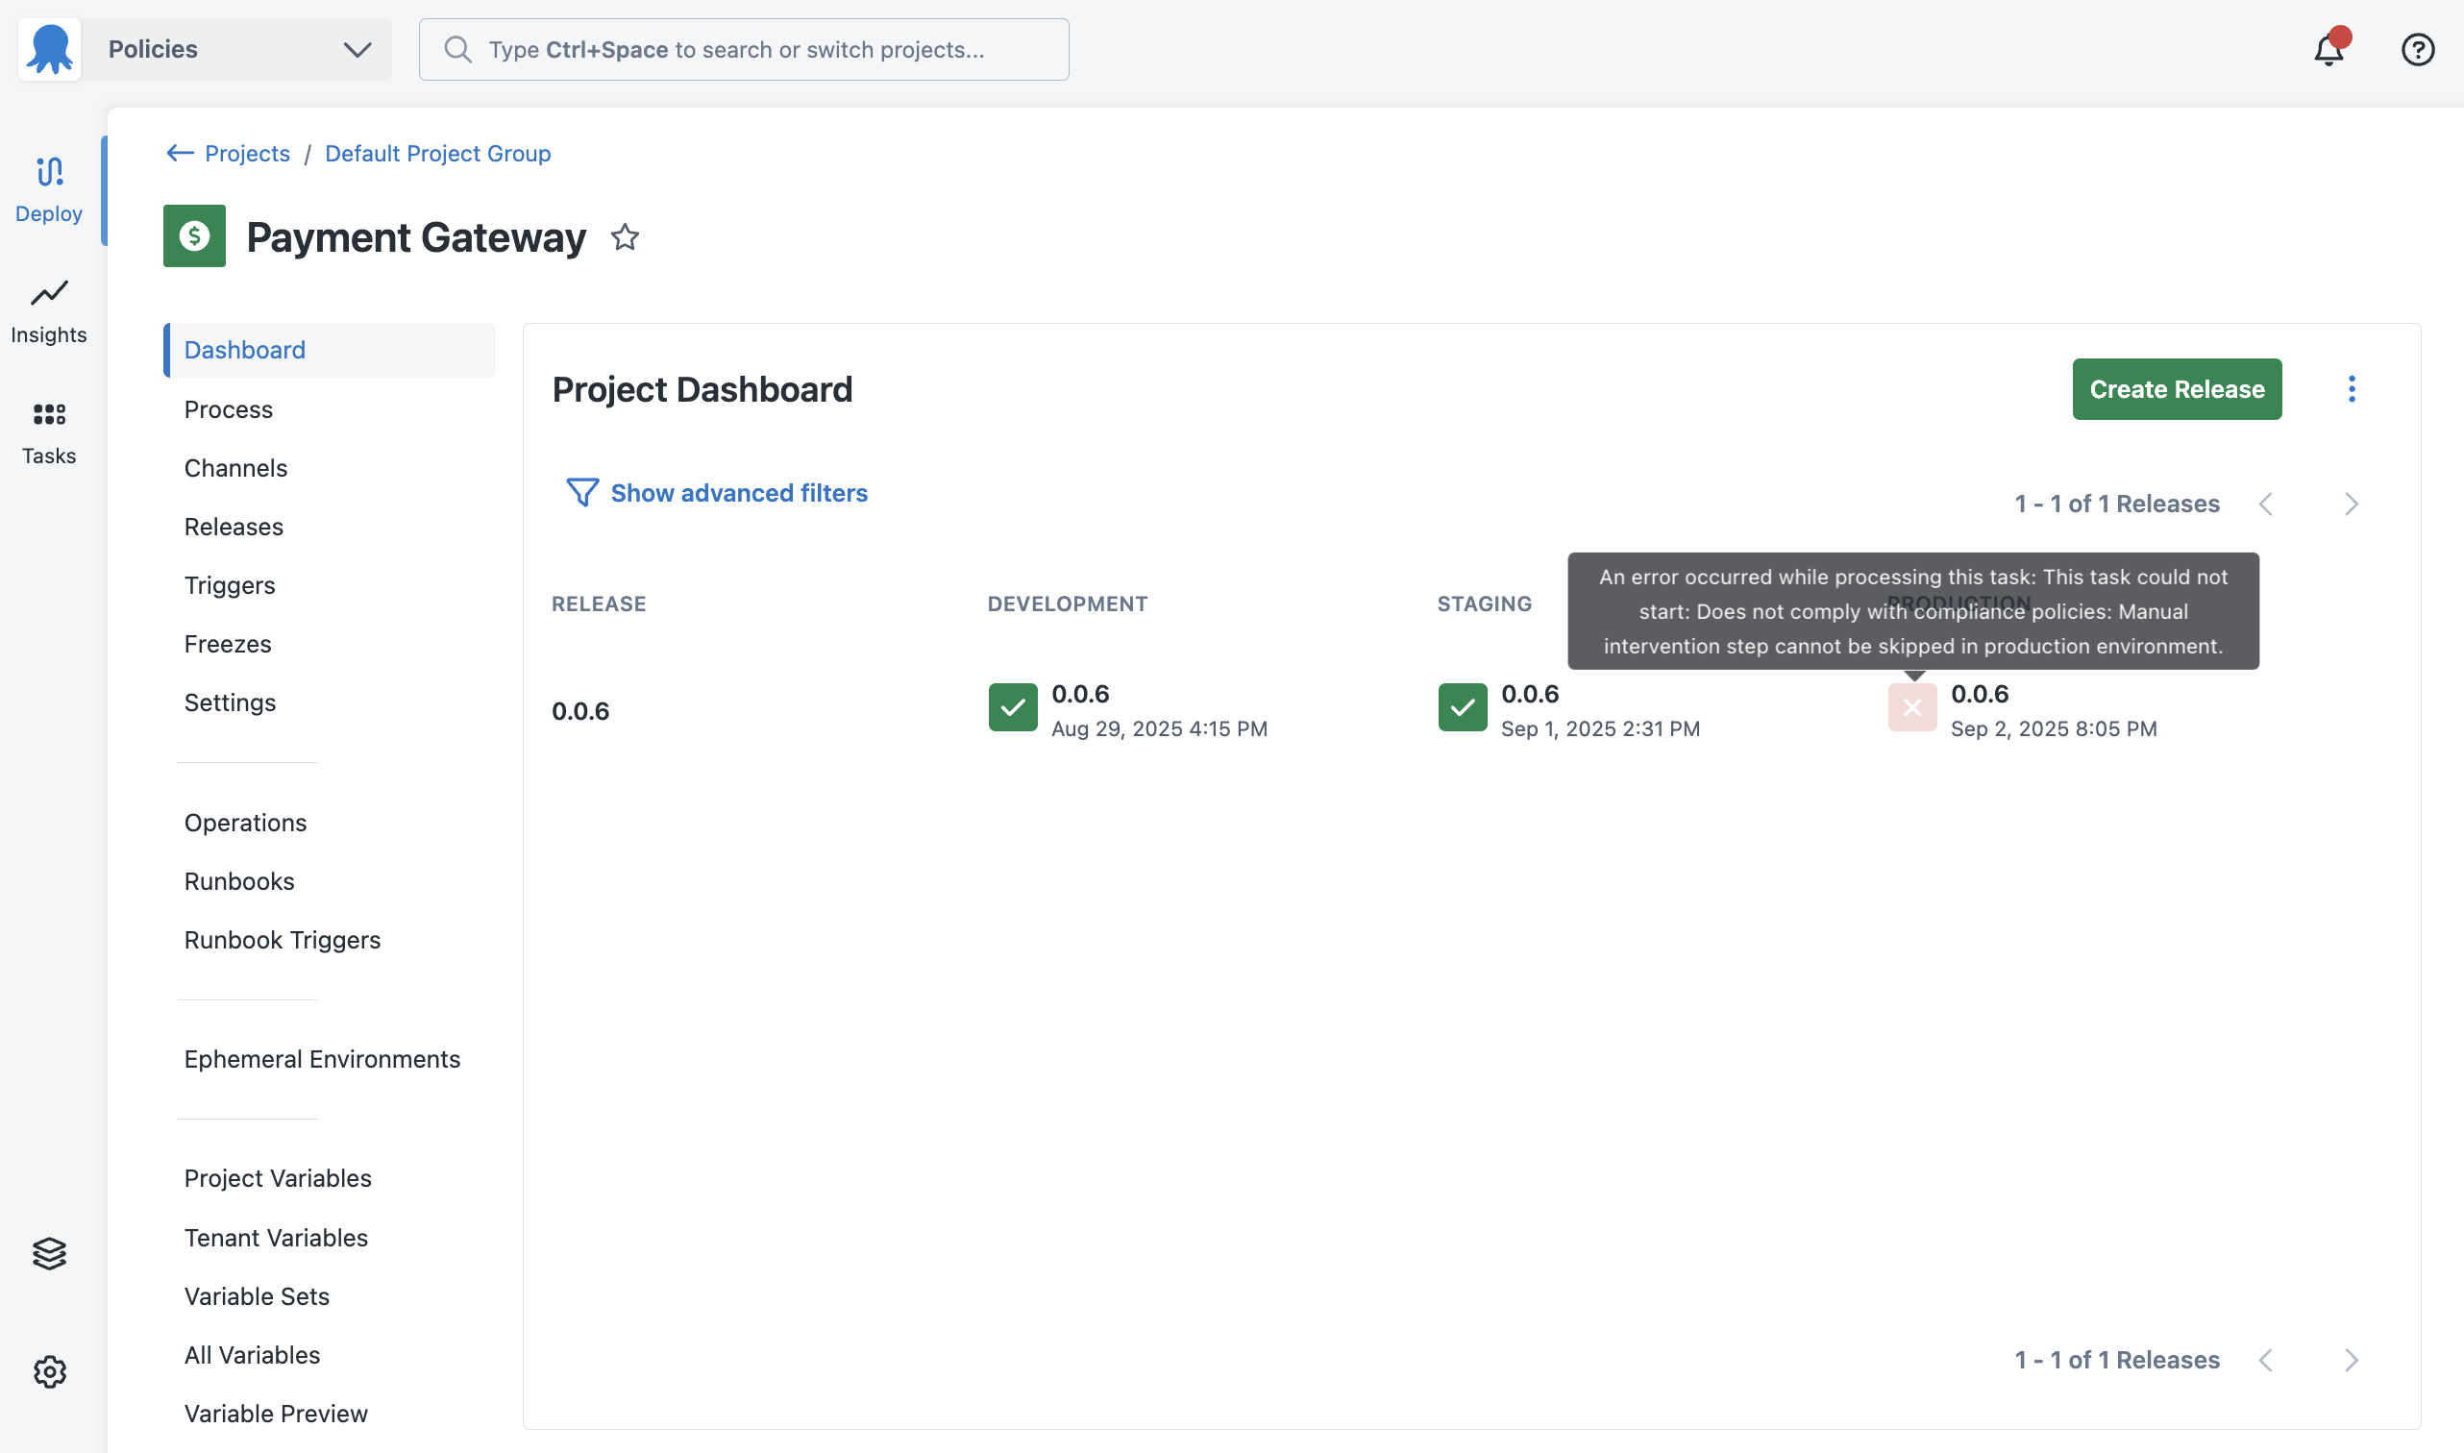Open project Settings page
The width and height of the screenshot is (2464, 1453).
click(230, 702)
